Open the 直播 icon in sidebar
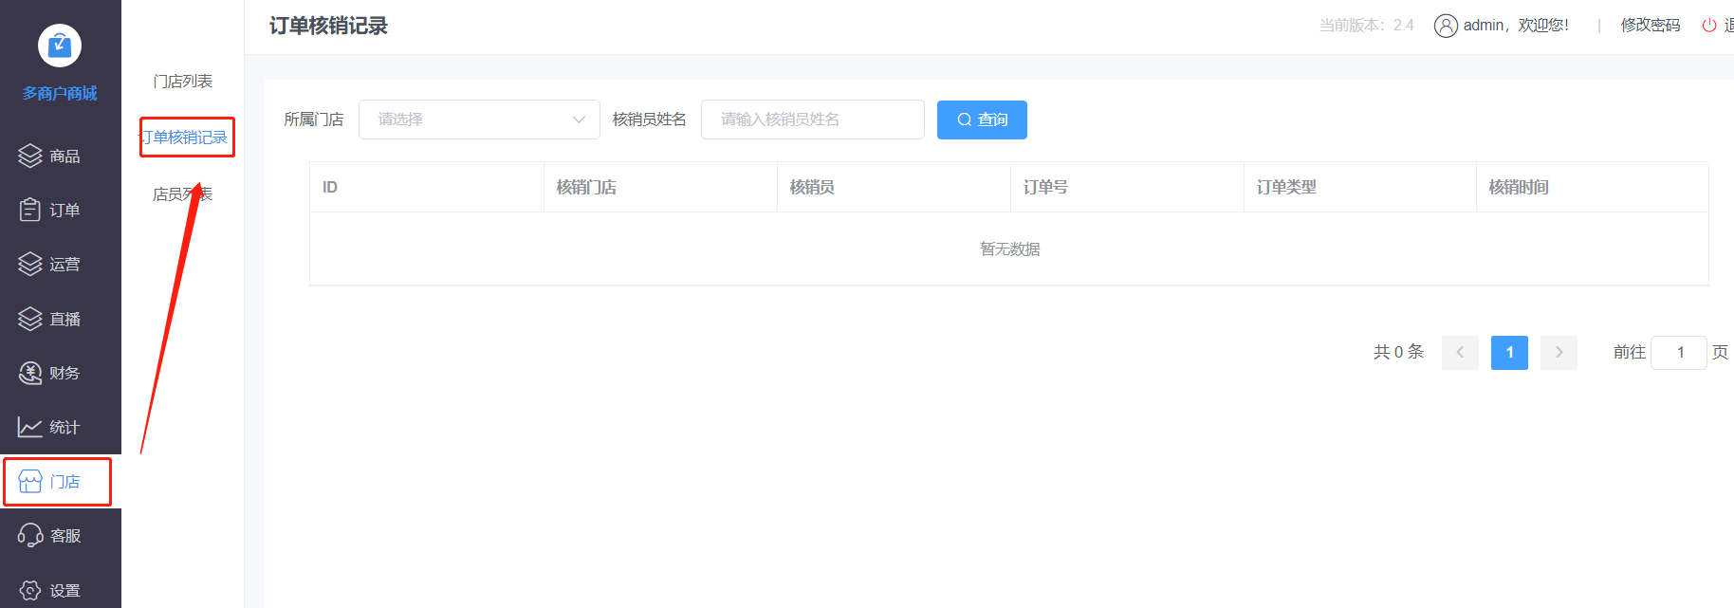This screenshot has width=1734, height=608. click(x=30, y=319)
